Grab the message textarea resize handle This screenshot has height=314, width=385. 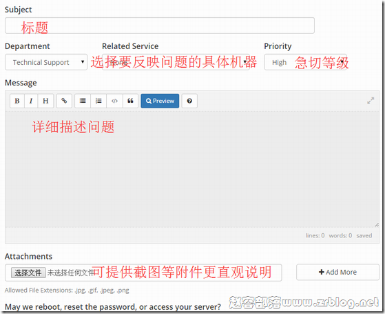pyautogui.click(x=377, y=224)
